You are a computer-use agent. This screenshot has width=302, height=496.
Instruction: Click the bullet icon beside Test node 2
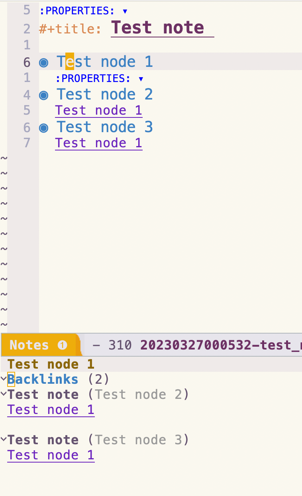coord(43,95)
